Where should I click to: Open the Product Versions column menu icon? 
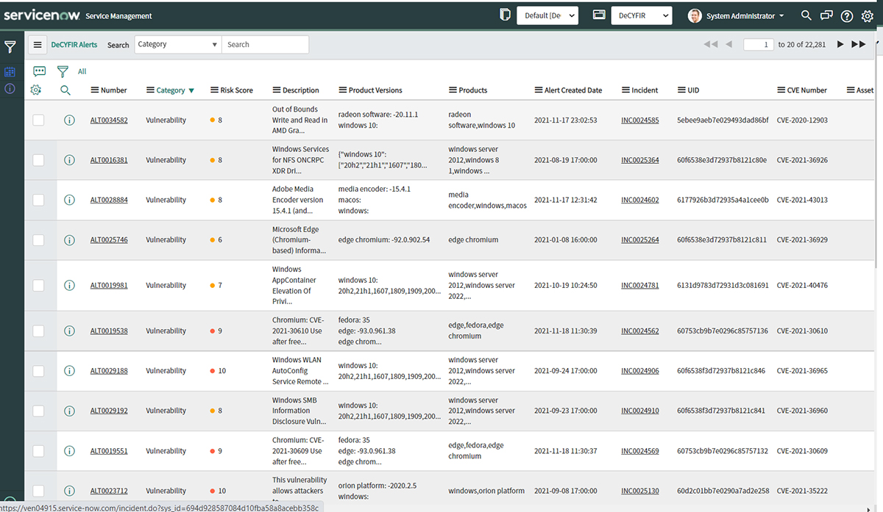[343, 90]
